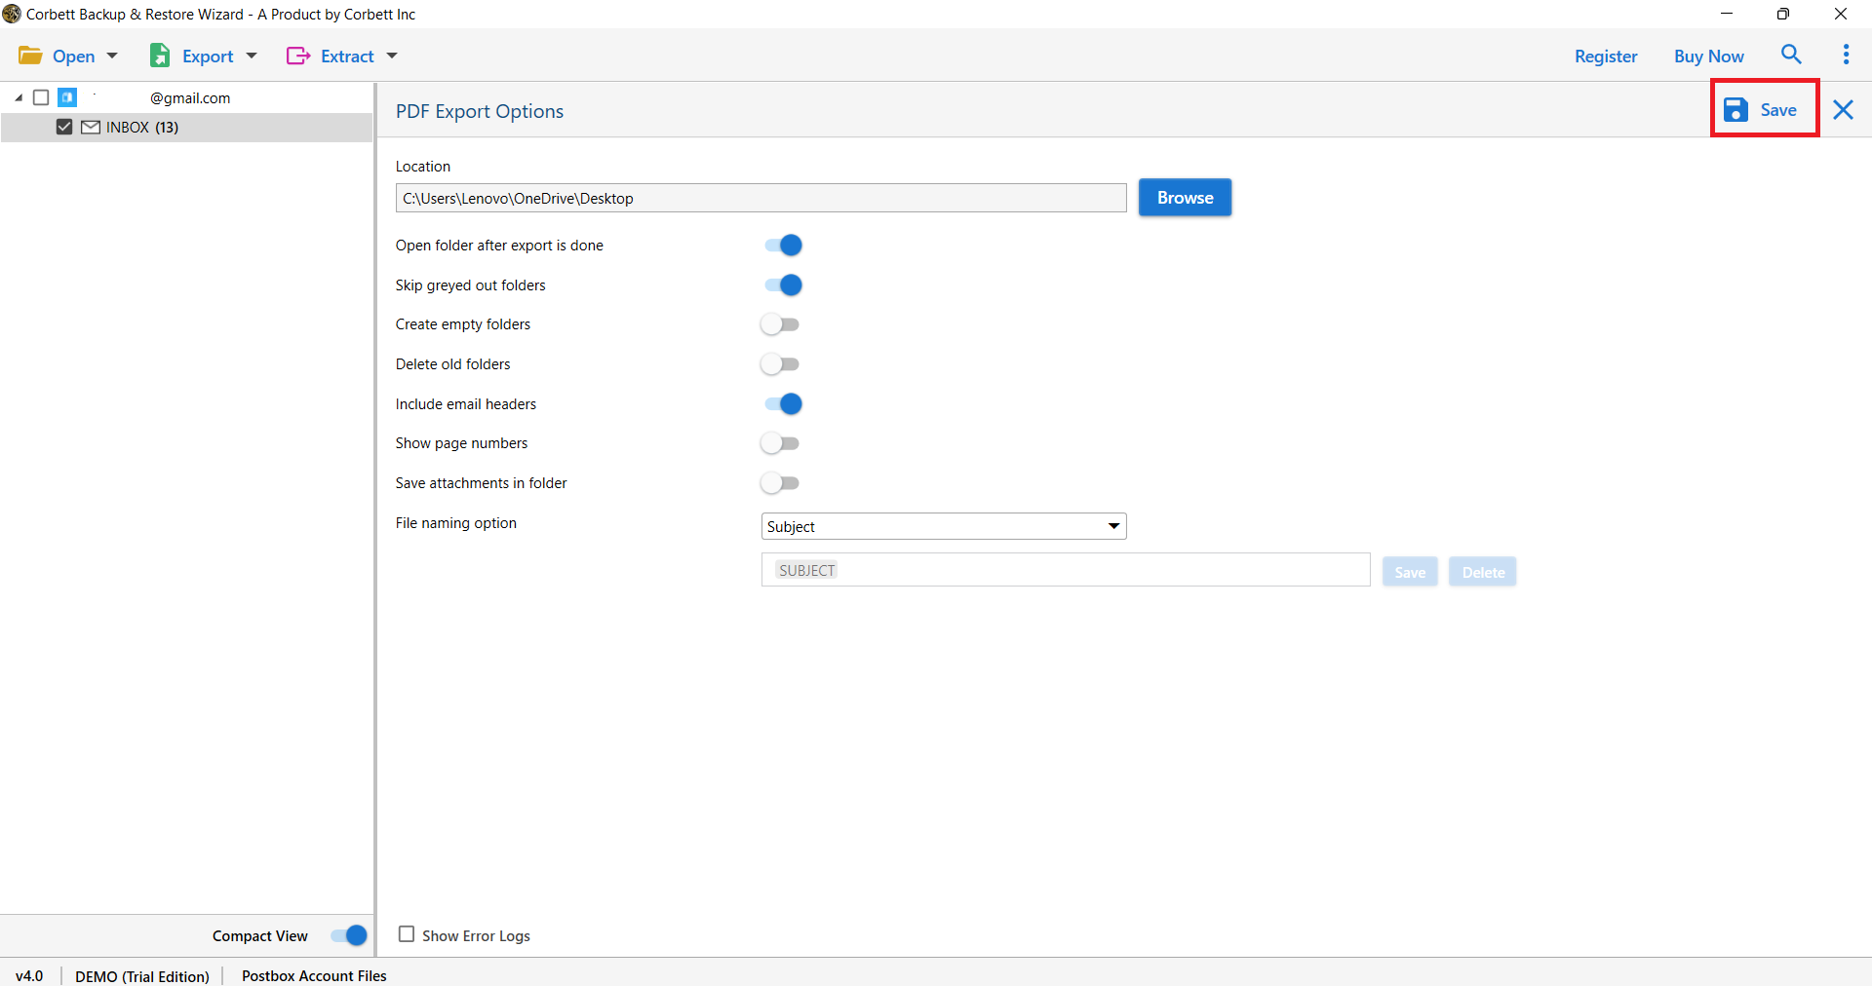
Task: Click the Corbett app logo in title bar
Action: [x=12, y=14]
